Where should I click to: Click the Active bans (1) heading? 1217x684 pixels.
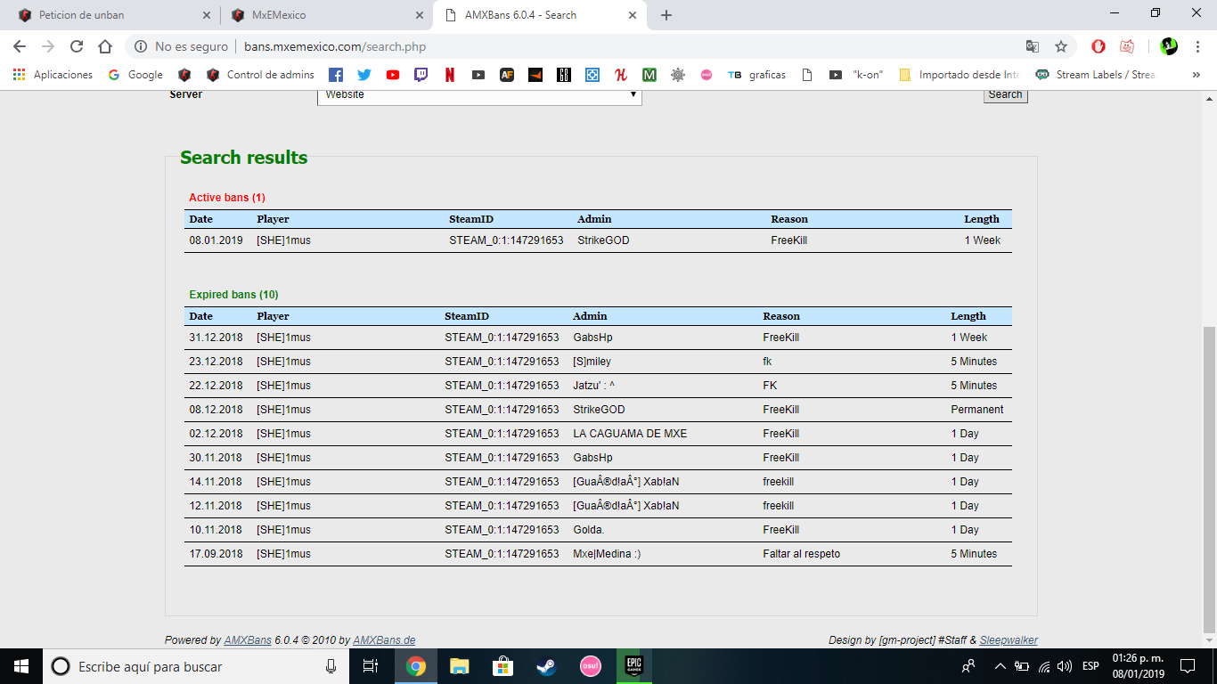[227, 198]
